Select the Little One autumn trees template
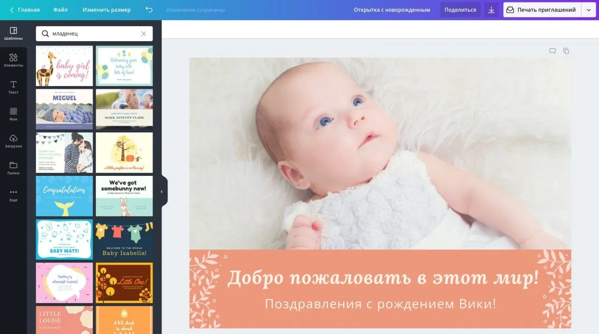 click(124, 283)
